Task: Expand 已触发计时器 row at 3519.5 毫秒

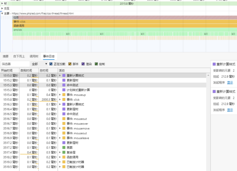Action: point(60,167)
